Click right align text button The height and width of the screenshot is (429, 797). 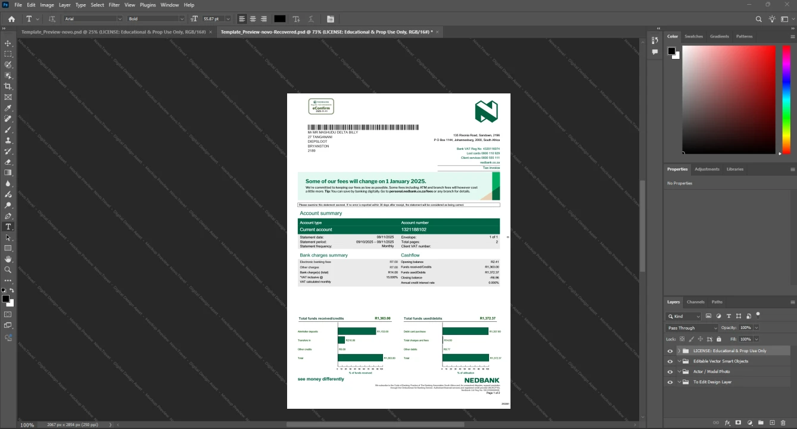[263, 19]
